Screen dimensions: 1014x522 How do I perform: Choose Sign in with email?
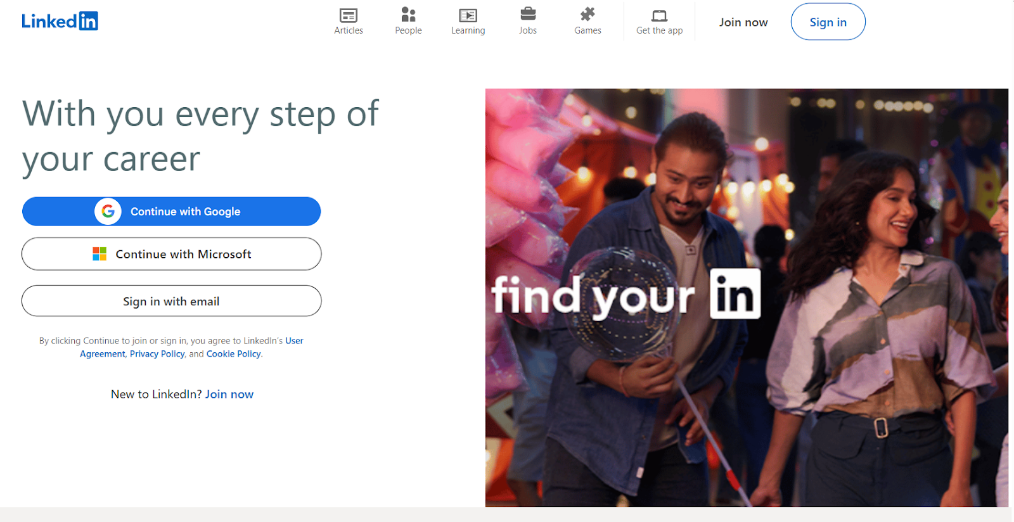[x=171, y=301]
